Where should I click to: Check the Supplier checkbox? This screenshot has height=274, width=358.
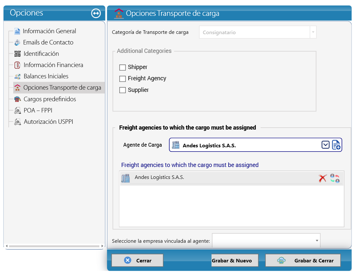123,90
